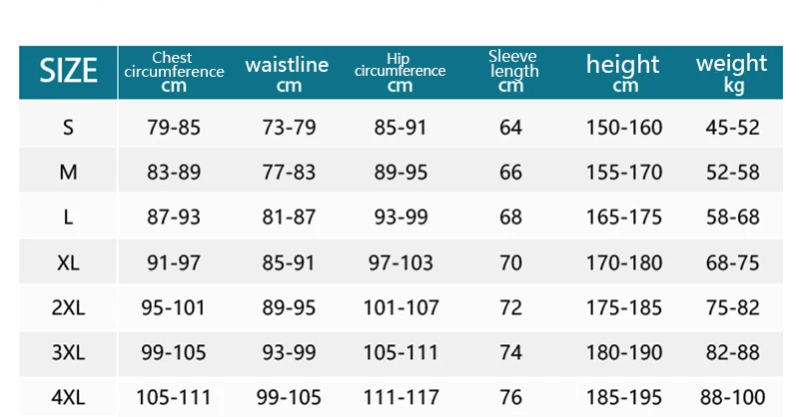Select the Chest circumference cm header

coord(174,72)
